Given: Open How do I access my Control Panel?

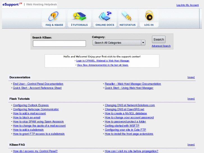Looking at the screenshot, I should 35,151.
